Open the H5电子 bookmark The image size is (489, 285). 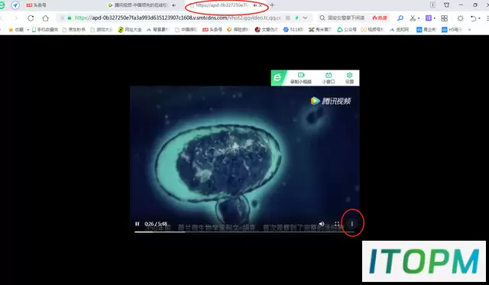[x=452, y=30]
